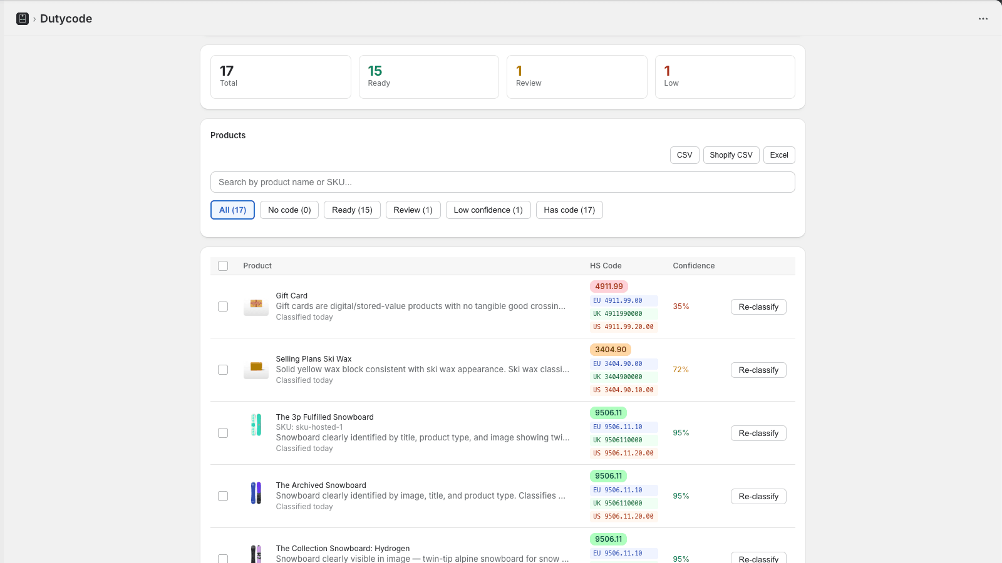1002x563 pixels.
Task: Click the Selling Plans Ski Wax thumbnail
Action: coord(256,370)
